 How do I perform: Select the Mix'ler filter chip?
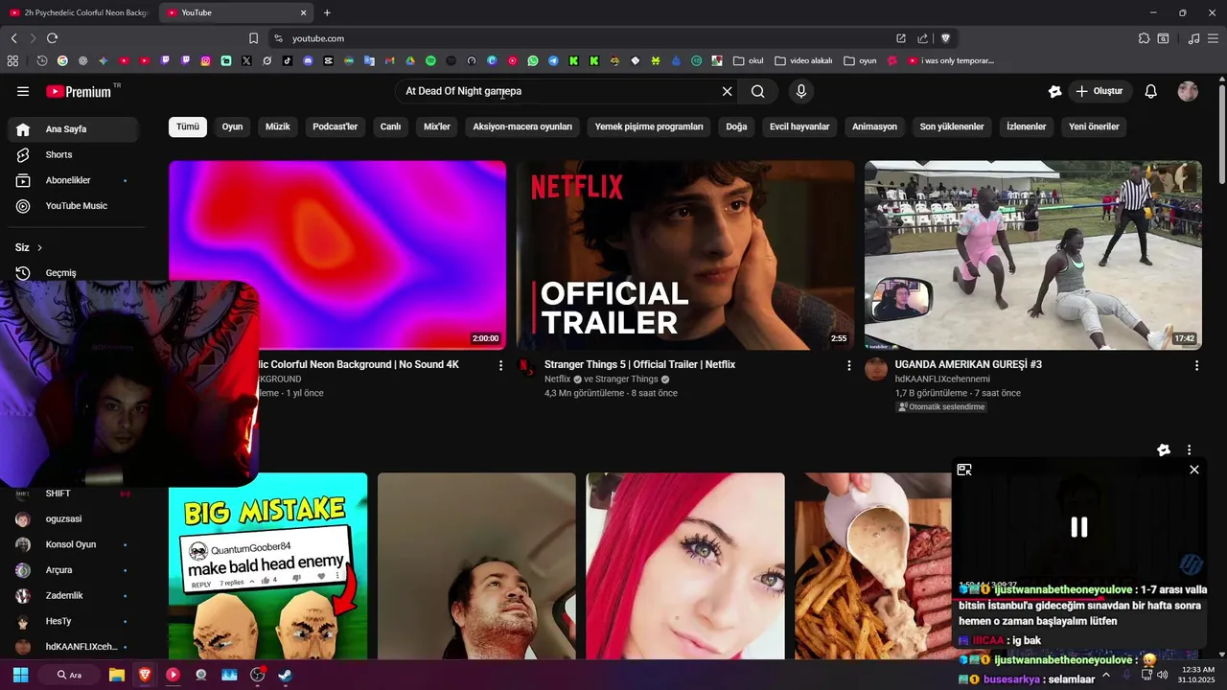[437, 126]
